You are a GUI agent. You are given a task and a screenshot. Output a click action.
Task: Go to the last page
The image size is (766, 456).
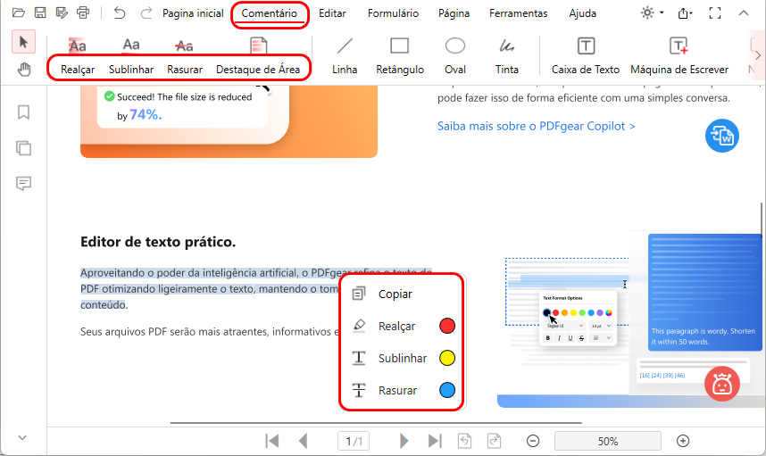(435, 441)
